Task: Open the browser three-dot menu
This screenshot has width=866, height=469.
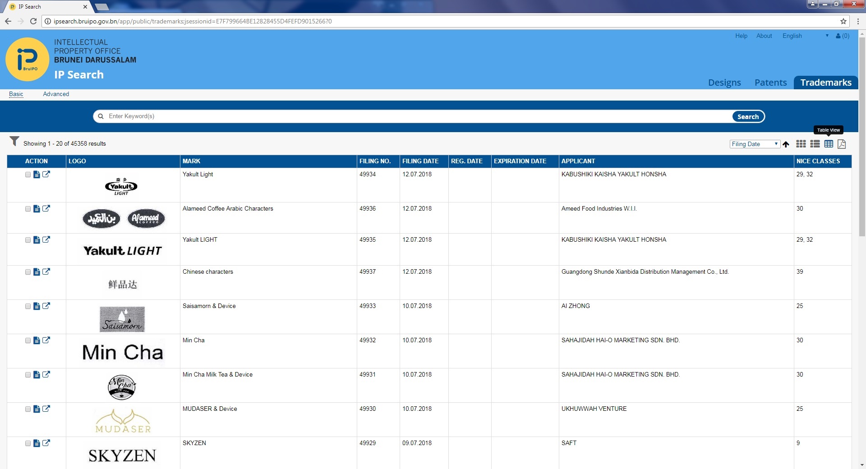Action: point(858,21)
